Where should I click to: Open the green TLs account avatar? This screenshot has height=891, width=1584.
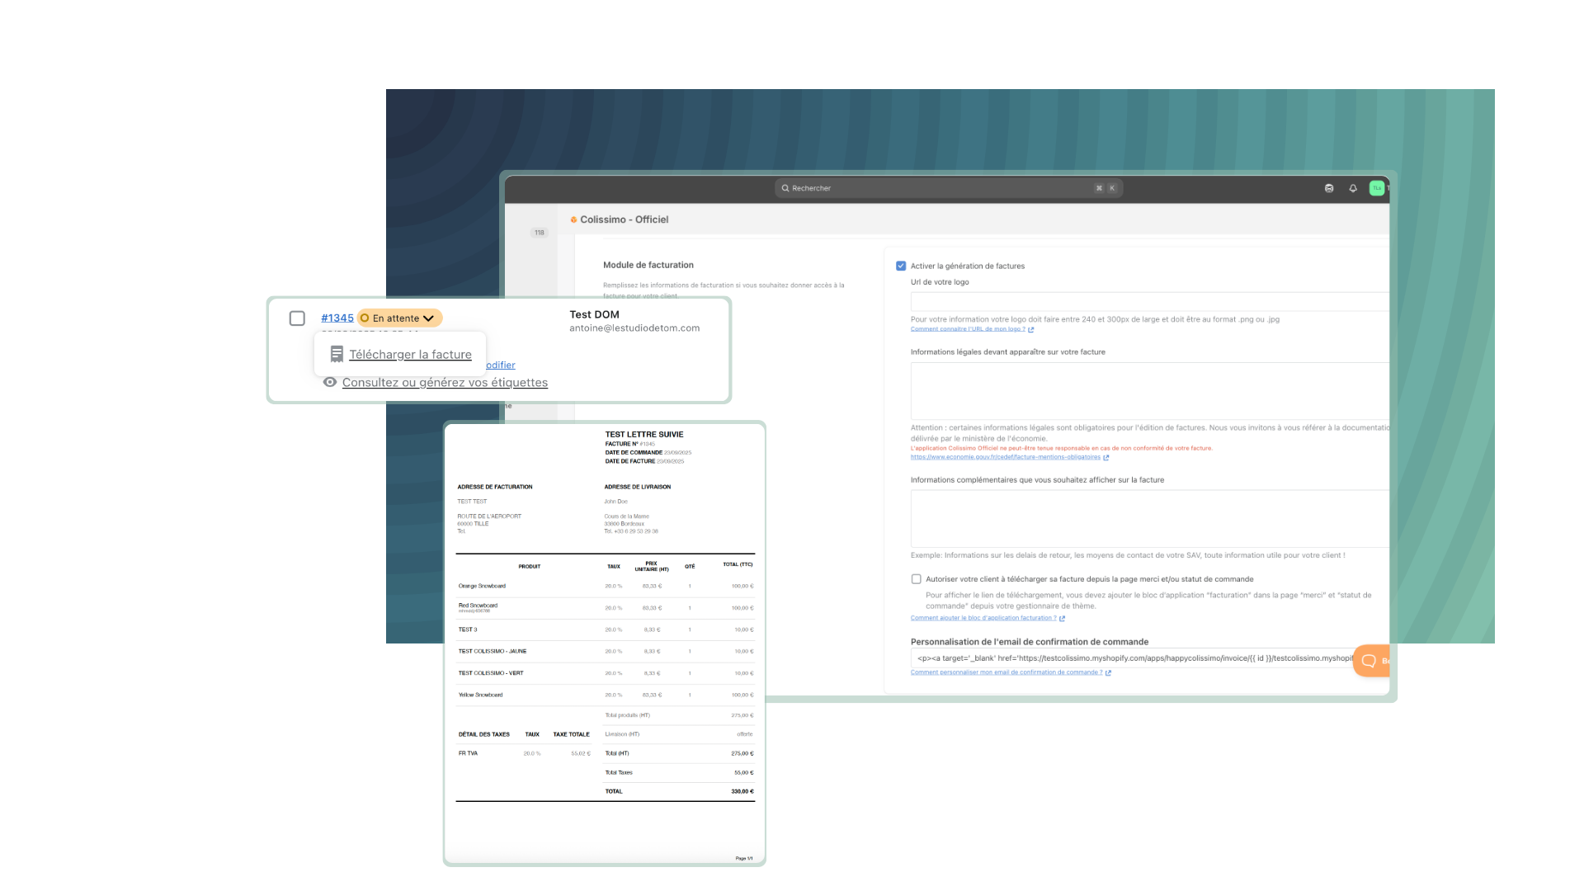tap(1376, 188)
